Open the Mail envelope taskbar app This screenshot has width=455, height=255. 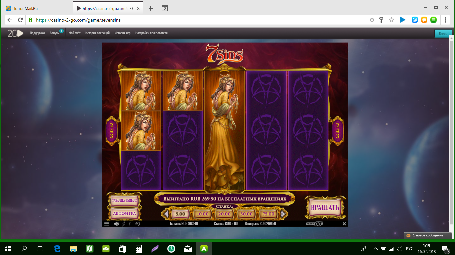coord(188,248)
